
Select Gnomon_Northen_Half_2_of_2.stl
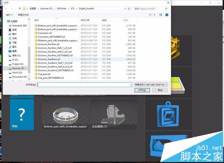point(85,51)
